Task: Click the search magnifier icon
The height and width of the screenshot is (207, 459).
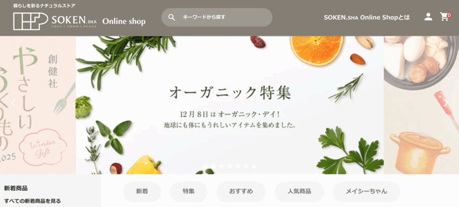Action: click(x=172, y=17)
